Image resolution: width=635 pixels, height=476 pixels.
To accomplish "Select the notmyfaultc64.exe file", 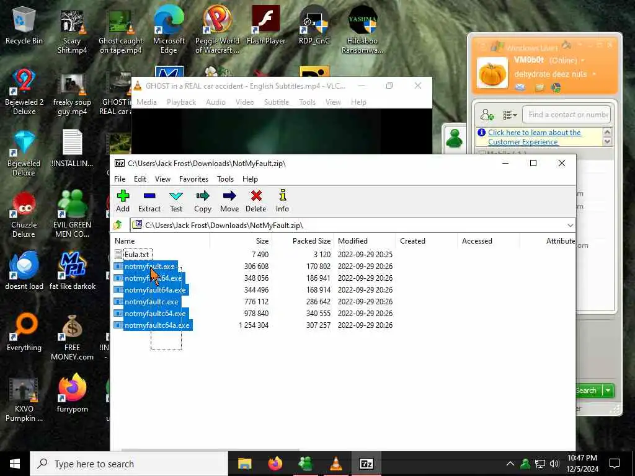I will (x=155, y=313).
